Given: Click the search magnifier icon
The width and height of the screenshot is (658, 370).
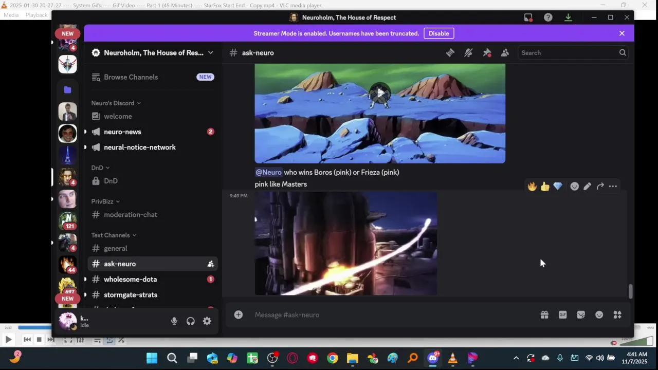Looking at the screenshot, I should pos(623,53).
